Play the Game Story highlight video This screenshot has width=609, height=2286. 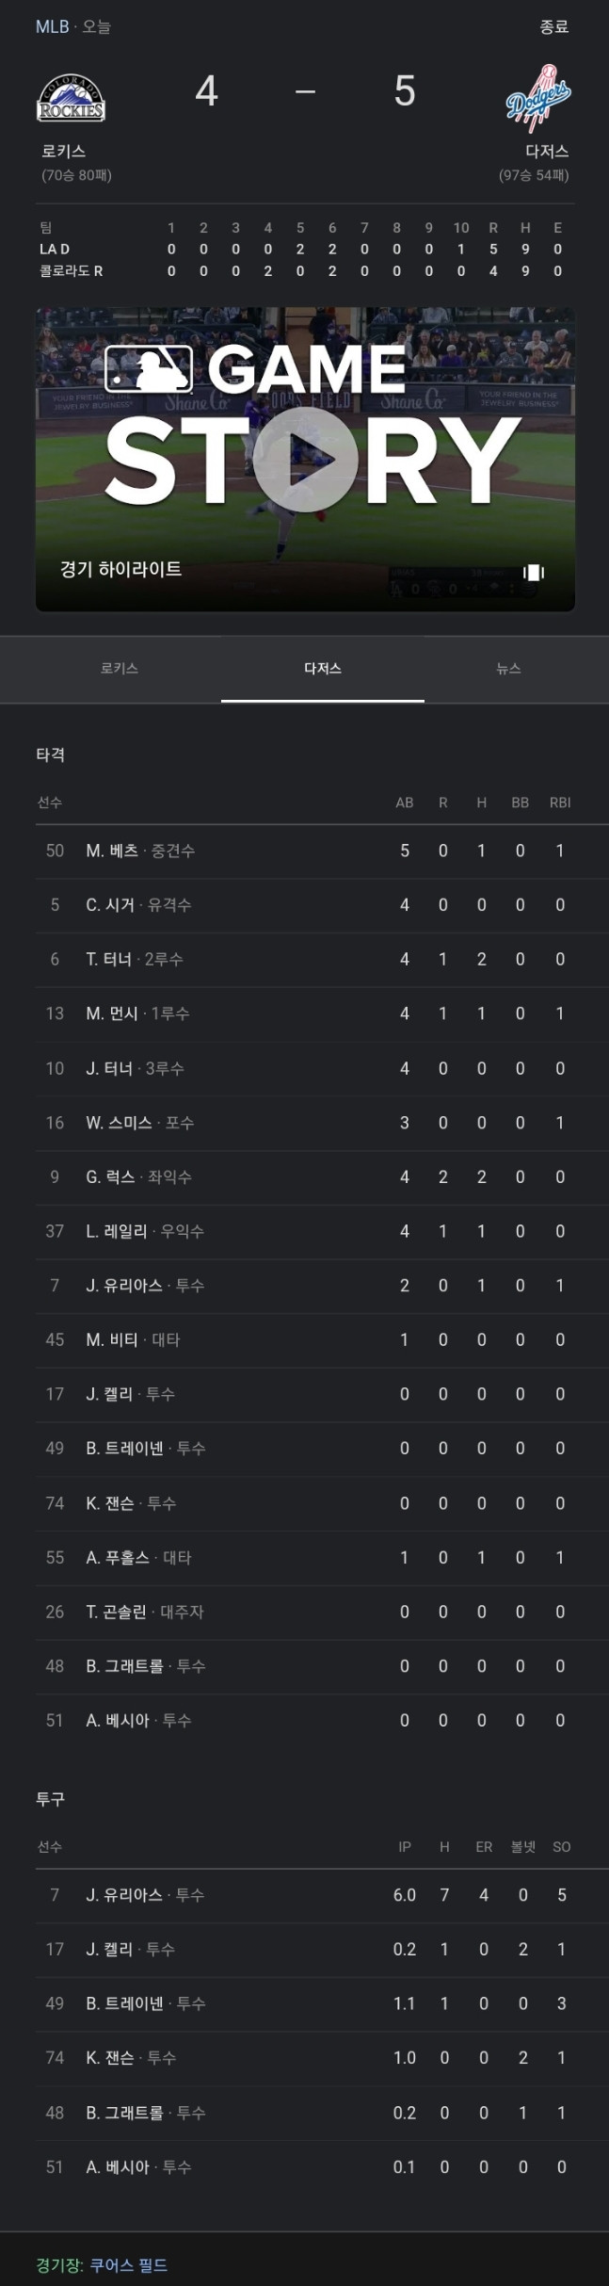tap(305, 460)
